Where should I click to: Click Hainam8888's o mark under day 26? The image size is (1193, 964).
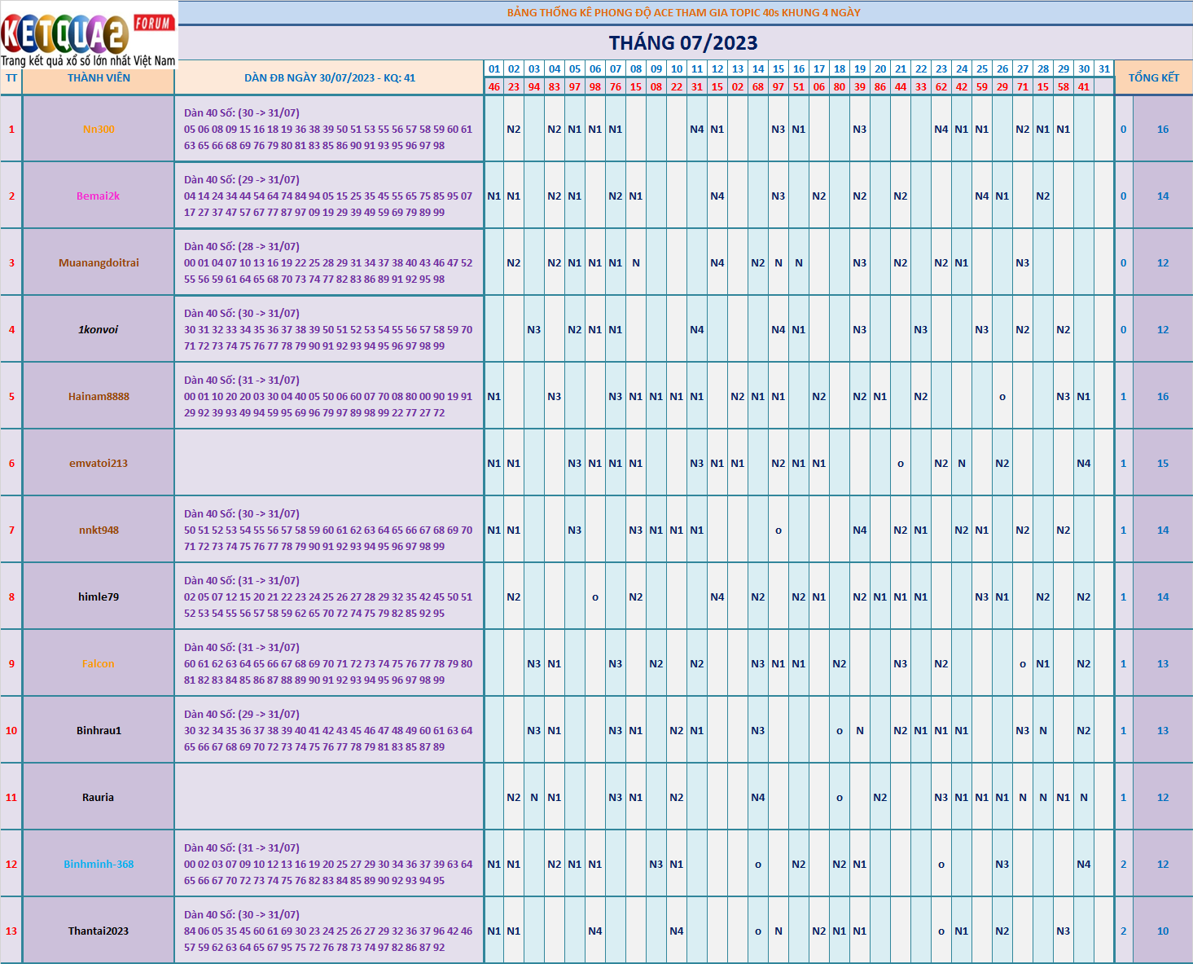[1002, 397]
